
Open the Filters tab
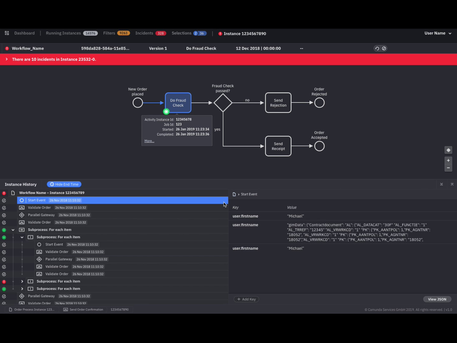pos(109,33)
